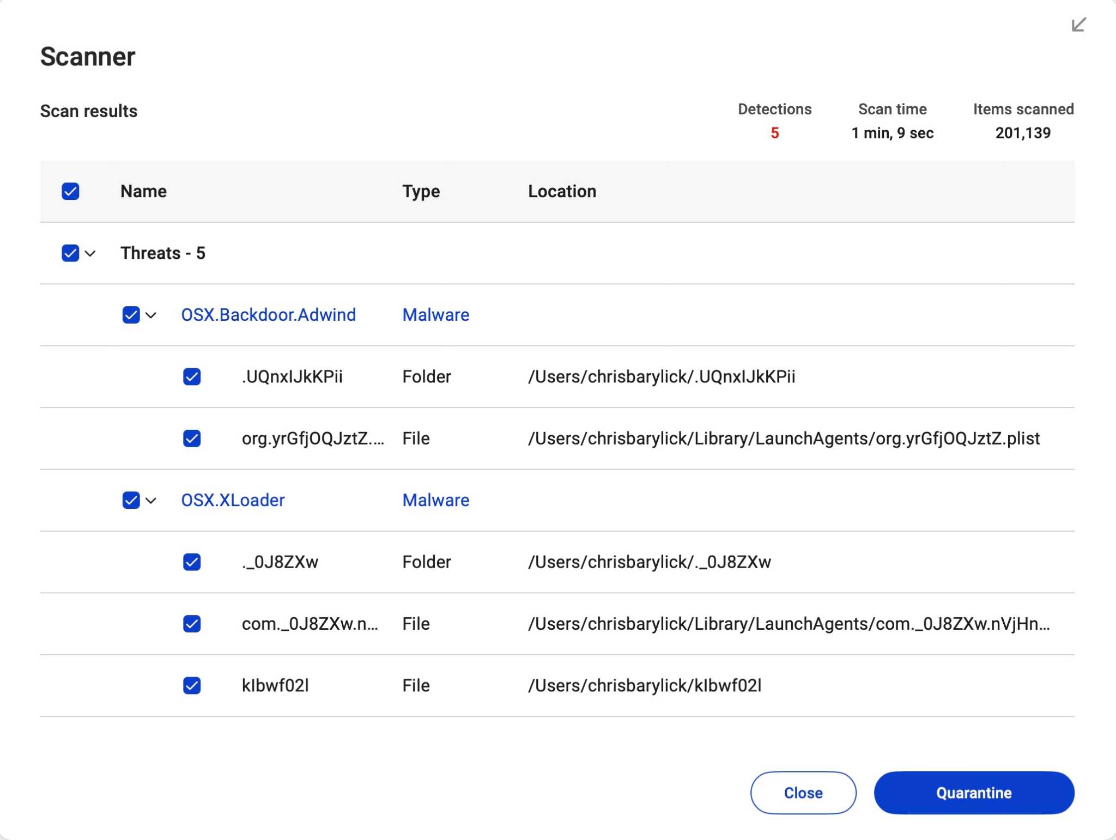Deselect the ._0J8ZXw folder entry
This screenshot has width=1116, height=840.
click(x=192, y=562)
